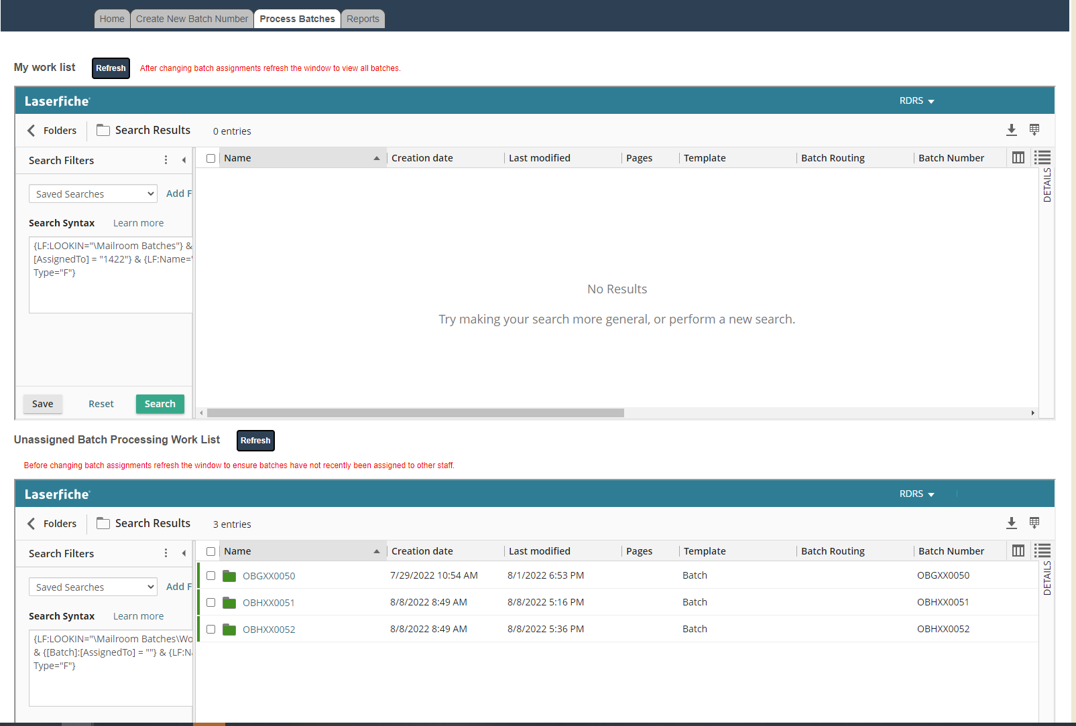Open Saved Searches dropdown in bottom panel

coord(93,587)
